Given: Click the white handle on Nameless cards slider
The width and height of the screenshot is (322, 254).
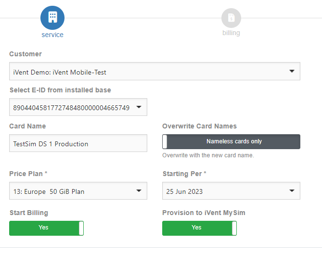Looking at the screenshot, I should click(x=165, y=141).
